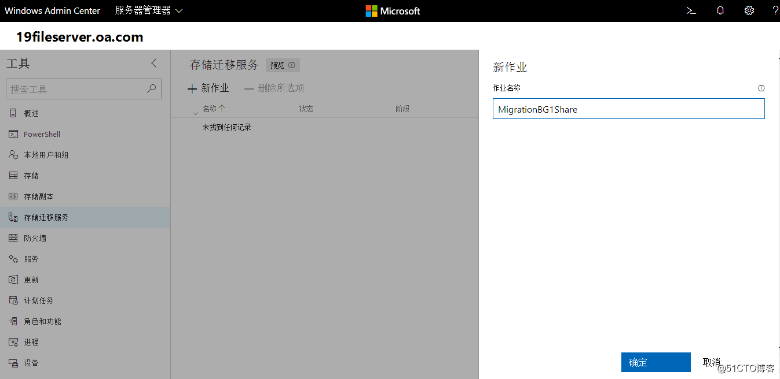Open the settings gear

click(749, 10)
